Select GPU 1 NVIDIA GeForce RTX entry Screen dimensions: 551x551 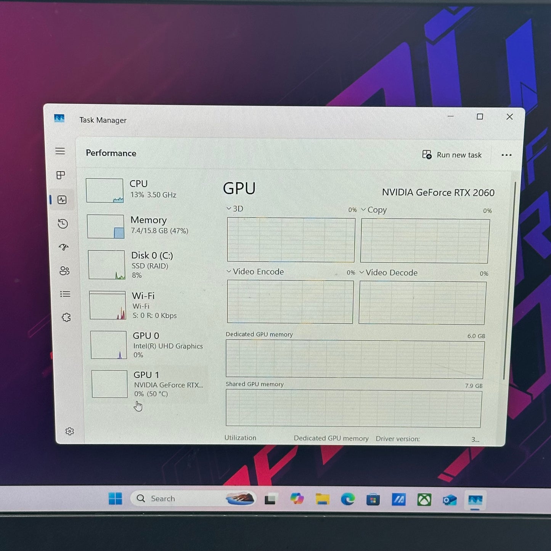(x=149, y=384)
